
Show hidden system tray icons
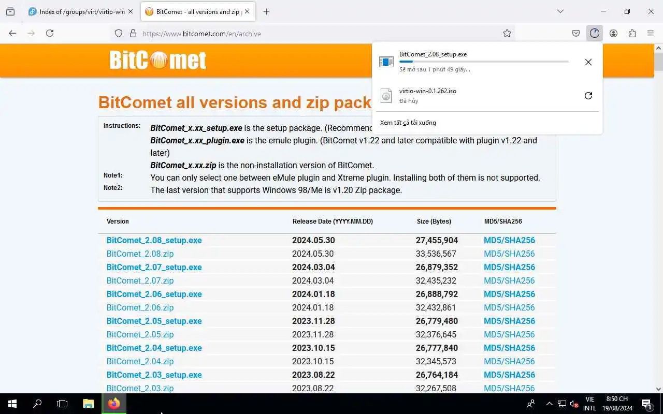tap(549, 404)
